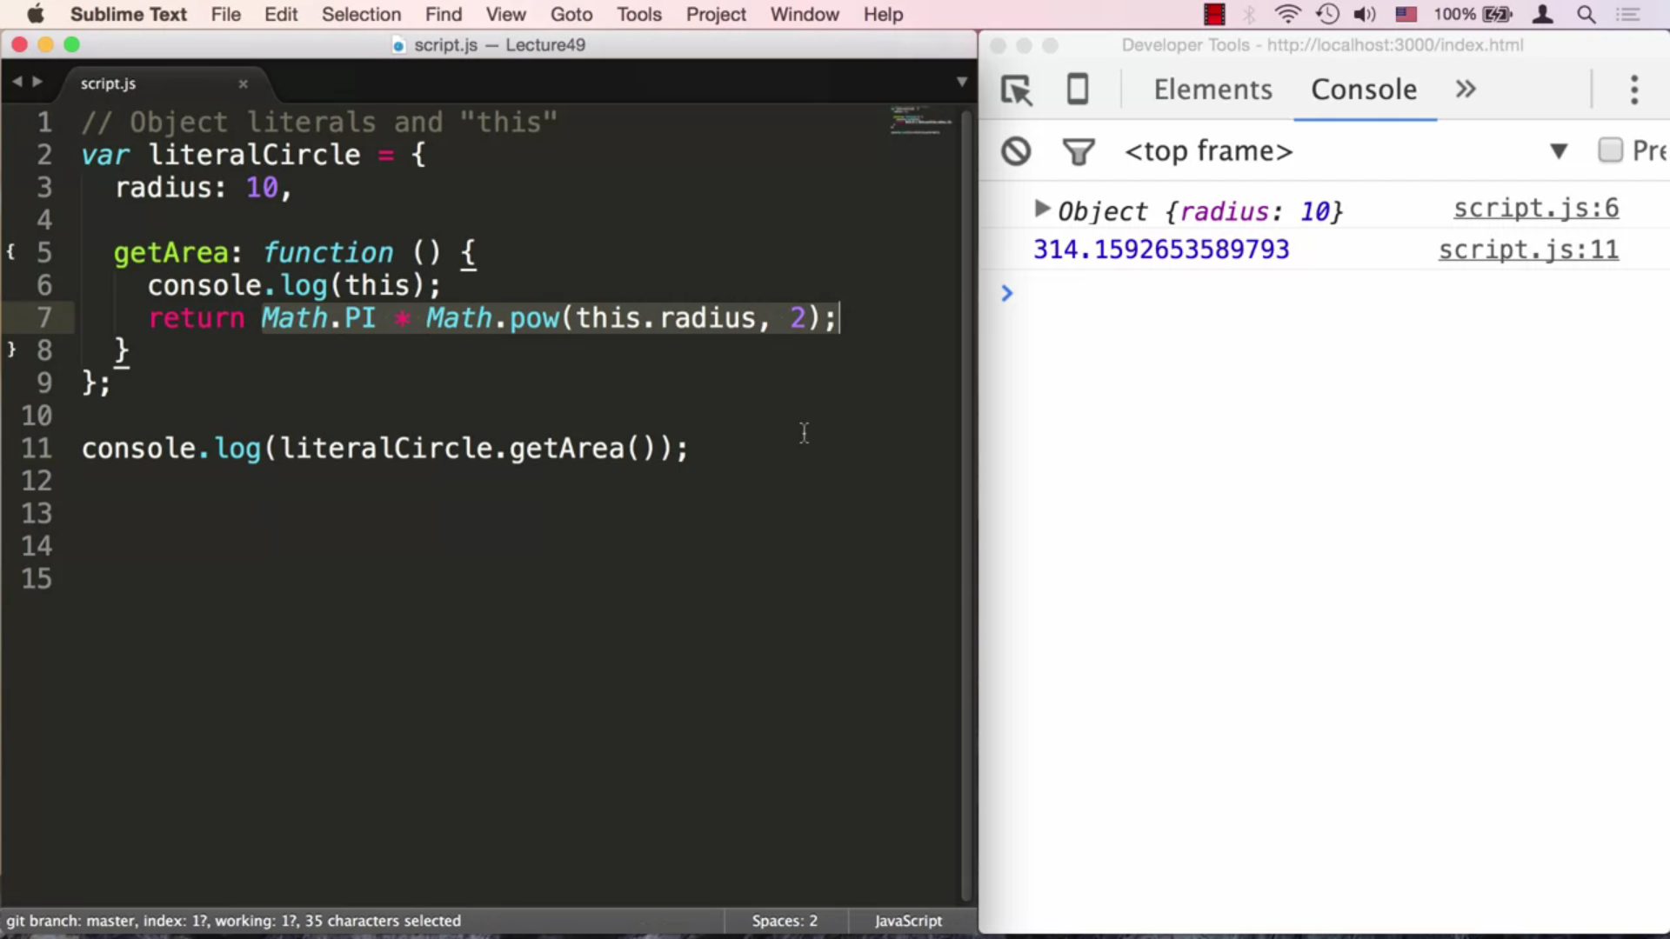The height and width of the screenshot is (939, 1670).
Task: Open the script.js:6 source link
Action: 1536,209
